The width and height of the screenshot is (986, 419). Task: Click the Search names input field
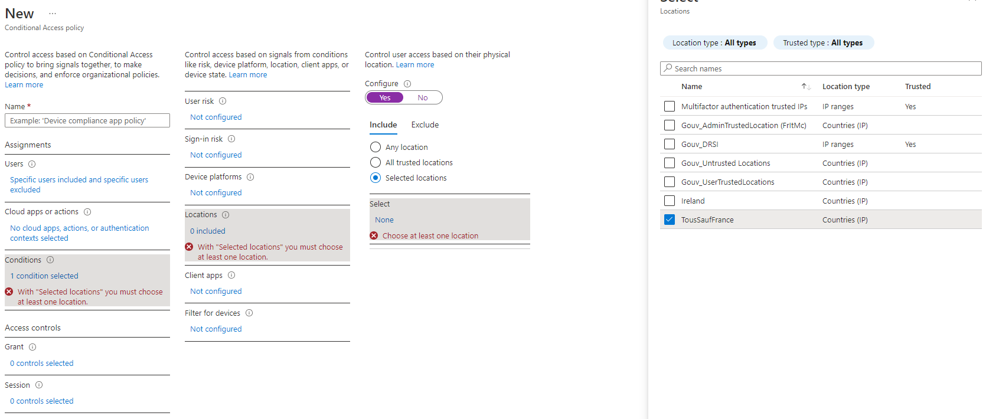click(821, 68)
